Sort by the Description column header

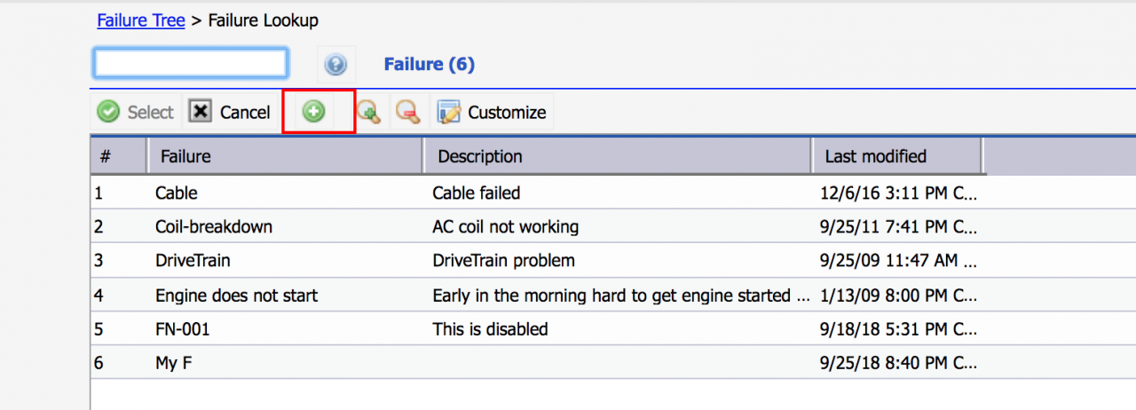pyautogui.click(x=618, y=156)
